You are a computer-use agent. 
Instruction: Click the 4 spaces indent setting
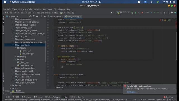[151, 100]
